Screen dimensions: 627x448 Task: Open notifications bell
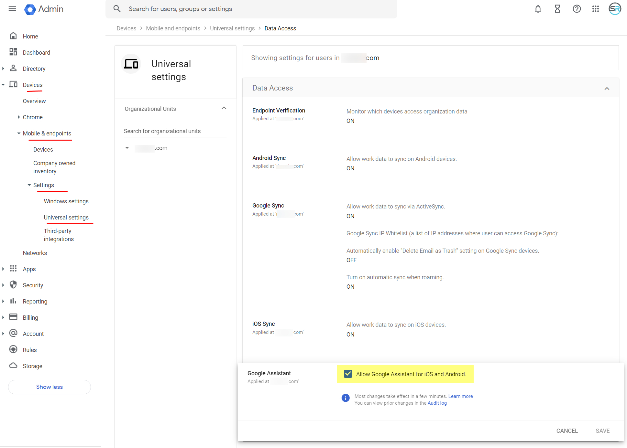tap(538, 9)
